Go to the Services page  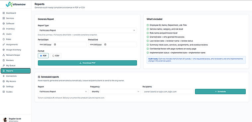click(x=16, y=18)
